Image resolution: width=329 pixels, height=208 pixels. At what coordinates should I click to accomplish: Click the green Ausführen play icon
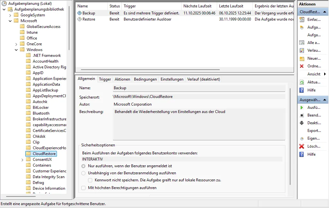(x=302, y=108)
